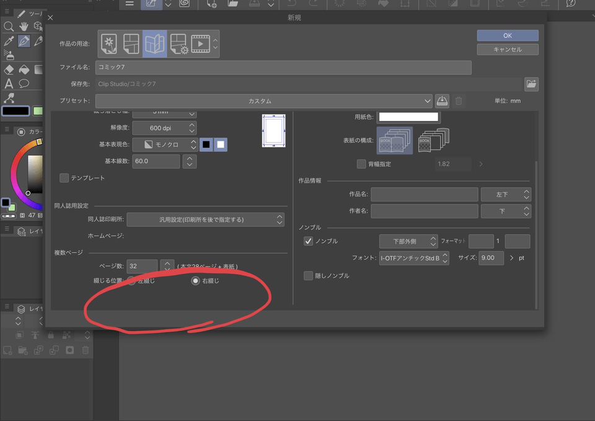Select the illustration work type icon
This screenshot has width=595, height=421.
[110, 43]
